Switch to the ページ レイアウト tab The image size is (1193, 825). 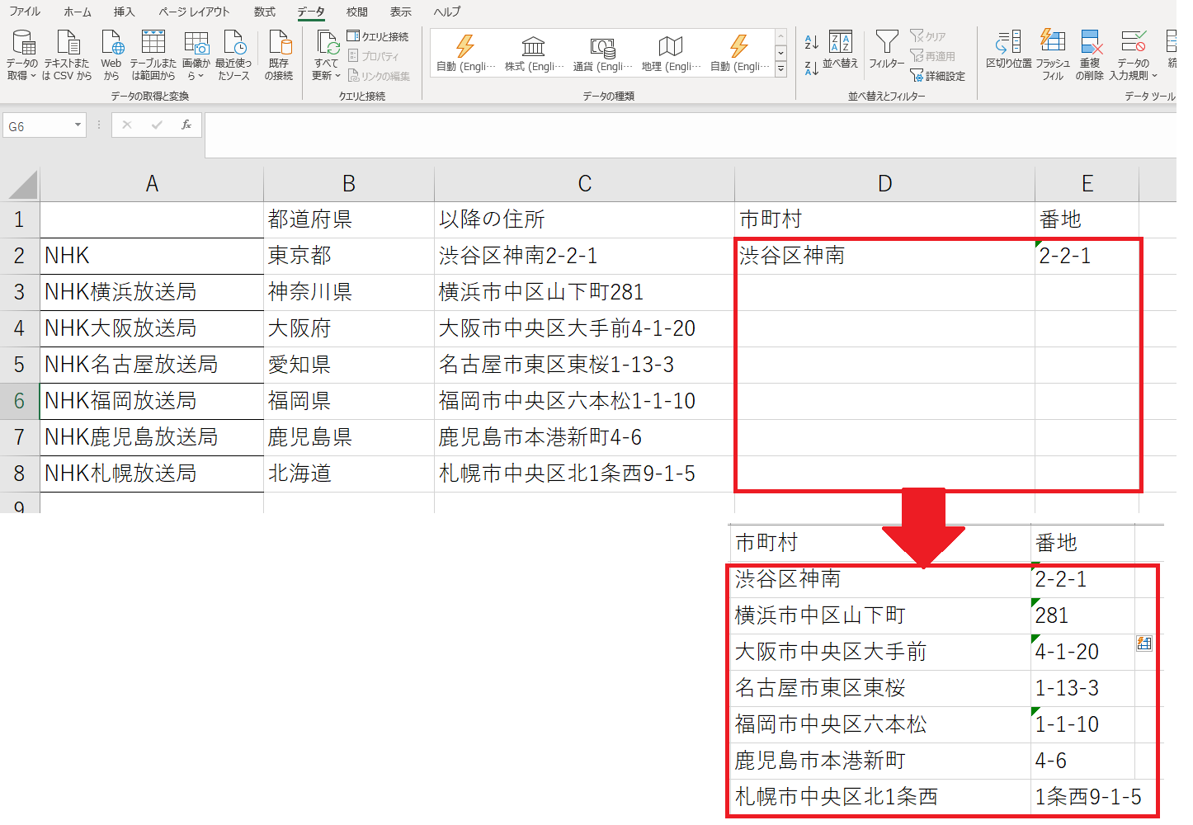point(194,12)
